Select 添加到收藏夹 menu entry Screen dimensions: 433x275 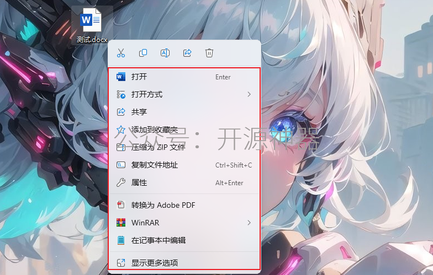tap(184, 130)
